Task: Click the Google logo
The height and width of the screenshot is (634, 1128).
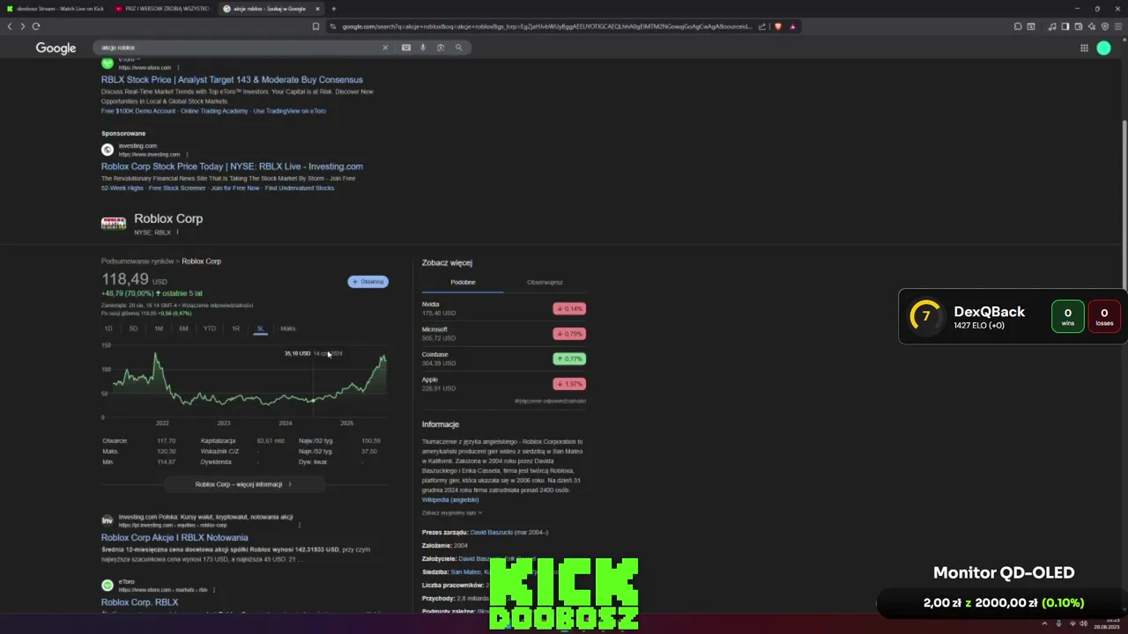Action: [56, 48]
